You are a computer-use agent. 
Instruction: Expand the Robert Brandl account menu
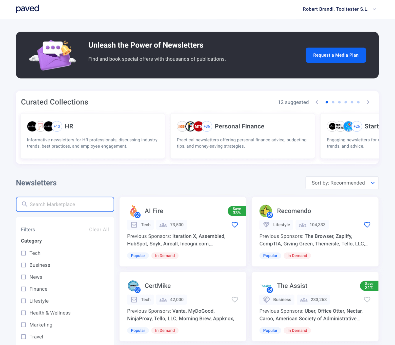pyautogui.click(x=339, y=9)
